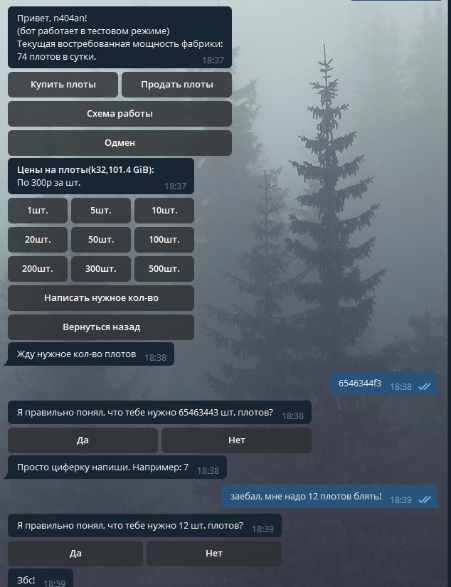Pick the "20шт." quantity button

(38, 240)
